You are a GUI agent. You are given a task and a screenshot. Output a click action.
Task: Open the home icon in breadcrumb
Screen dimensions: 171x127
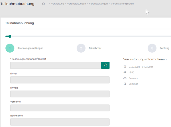coord(43,4)
